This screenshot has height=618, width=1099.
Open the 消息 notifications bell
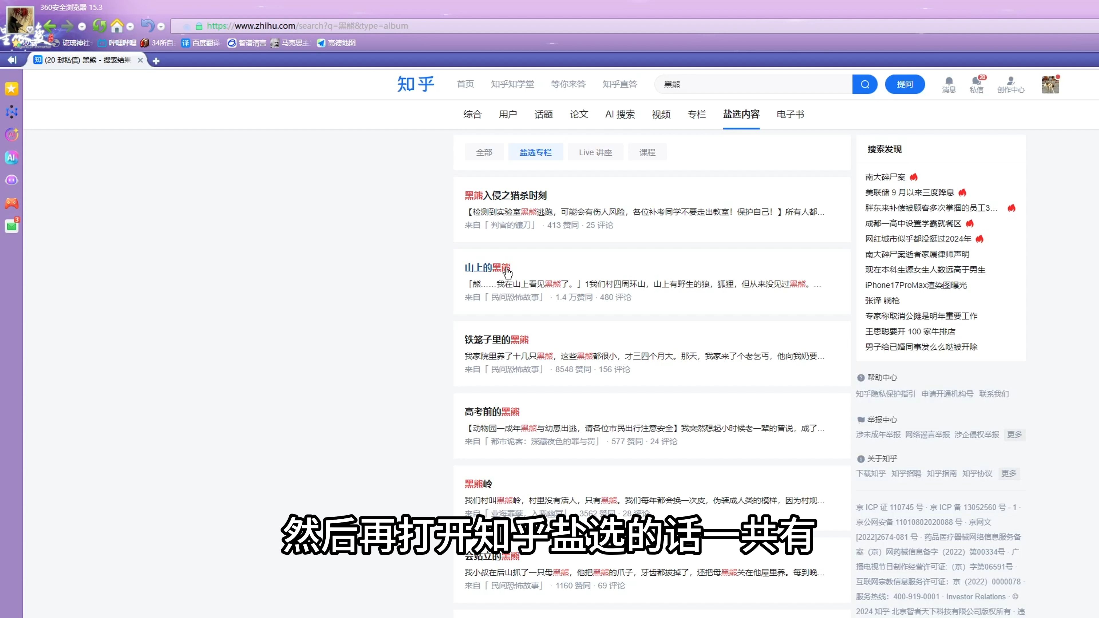[948, 84]
